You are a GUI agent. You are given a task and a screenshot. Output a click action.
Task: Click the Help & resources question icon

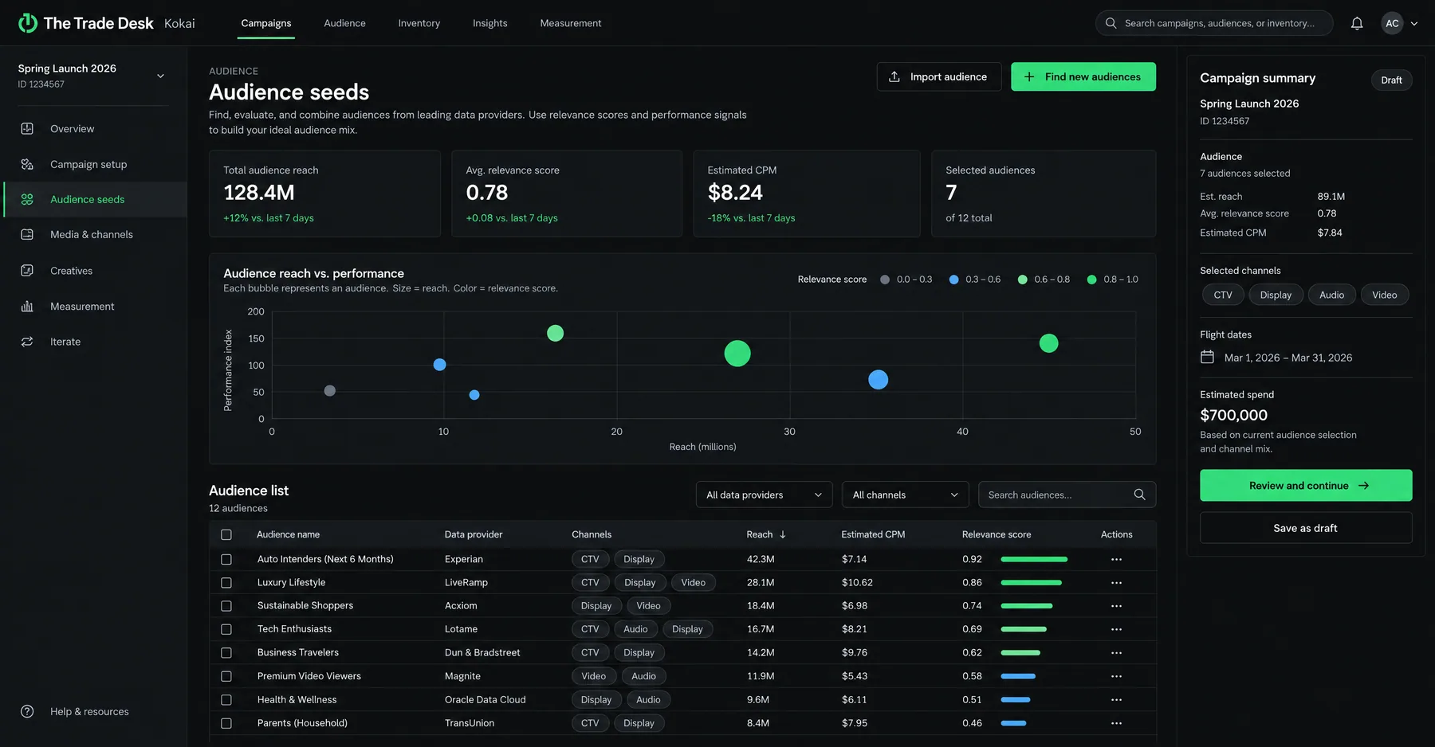click(x=27, y=712)
